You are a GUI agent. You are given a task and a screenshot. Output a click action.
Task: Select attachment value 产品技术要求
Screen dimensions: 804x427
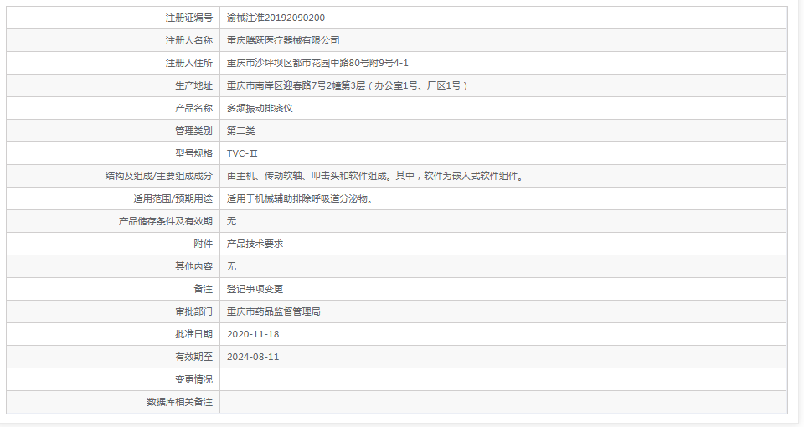point(255,244)
